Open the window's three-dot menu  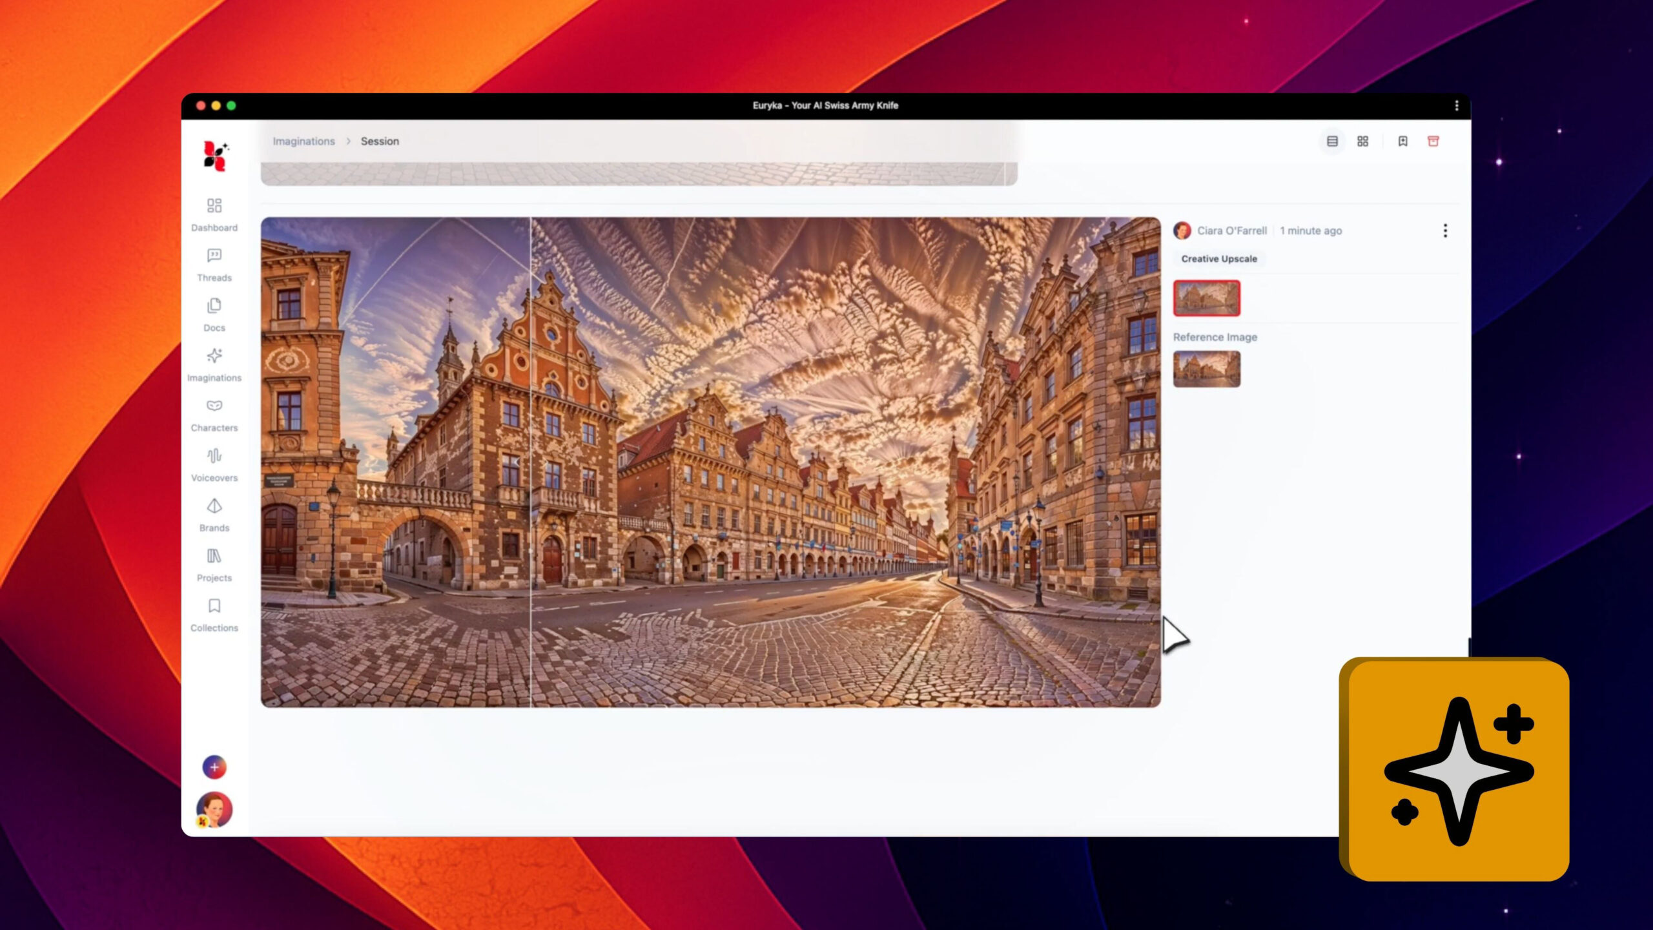coord(1456,106)
